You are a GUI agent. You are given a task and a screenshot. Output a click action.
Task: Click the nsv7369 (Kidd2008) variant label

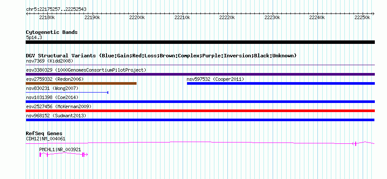coord(50,61)
